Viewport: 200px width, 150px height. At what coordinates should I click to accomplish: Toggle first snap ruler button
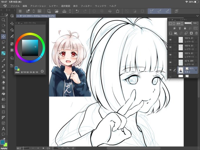(151, 11)
